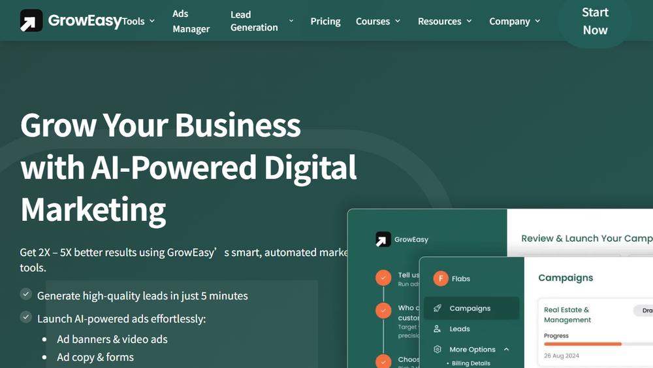Click the orange Progress bar on campaign card
653x368 pixels.
coord(582,344)
